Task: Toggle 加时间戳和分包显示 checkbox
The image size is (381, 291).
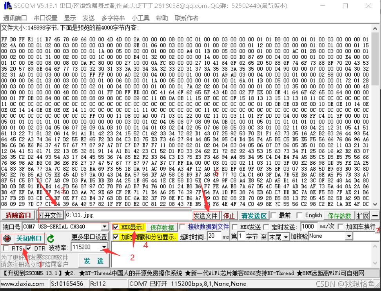Action: (x=116, y=236)
